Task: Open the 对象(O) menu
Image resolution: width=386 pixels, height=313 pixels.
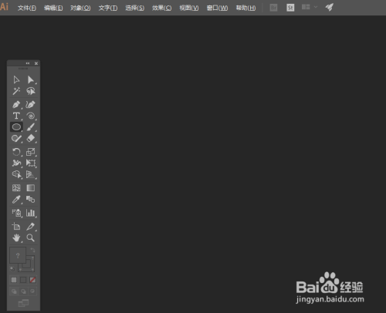Action: pos(80,8)
